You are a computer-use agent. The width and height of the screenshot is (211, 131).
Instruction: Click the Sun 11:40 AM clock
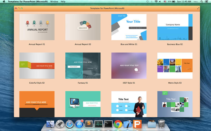click(x=184, y=2)
